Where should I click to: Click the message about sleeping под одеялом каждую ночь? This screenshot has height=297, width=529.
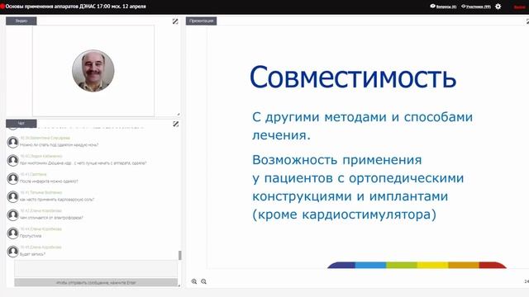click(x=59, y=145)
